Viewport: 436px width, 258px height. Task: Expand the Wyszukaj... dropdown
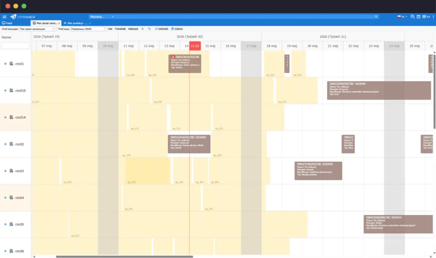(102, 17)
